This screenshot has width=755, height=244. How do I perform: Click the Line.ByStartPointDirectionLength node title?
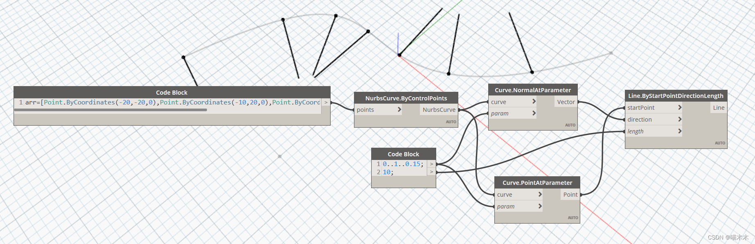pyautogui.click(x=676, y=95)
